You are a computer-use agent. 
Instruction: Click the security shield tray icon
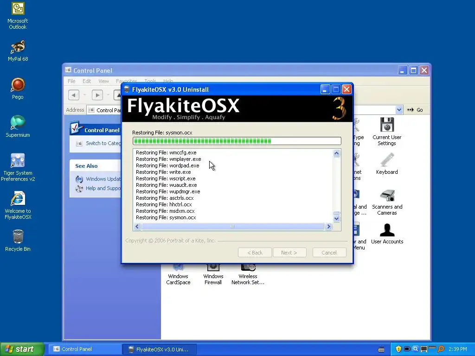pyautogui.click(x=398, y=349)
